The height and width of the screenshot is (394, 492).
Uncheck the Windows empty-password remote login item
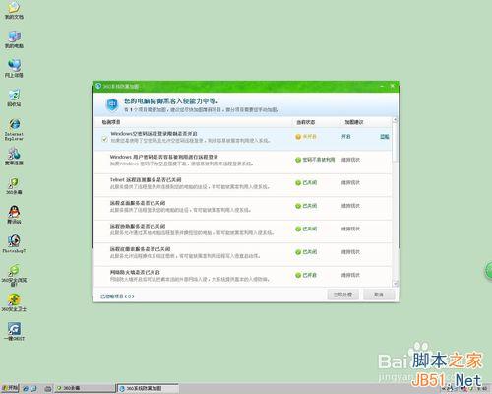104,139
